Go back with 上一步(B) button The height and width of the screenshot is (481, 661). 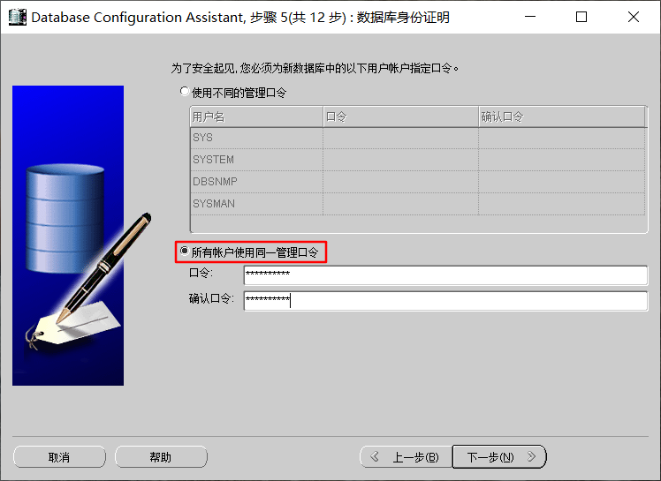(406, 457)
